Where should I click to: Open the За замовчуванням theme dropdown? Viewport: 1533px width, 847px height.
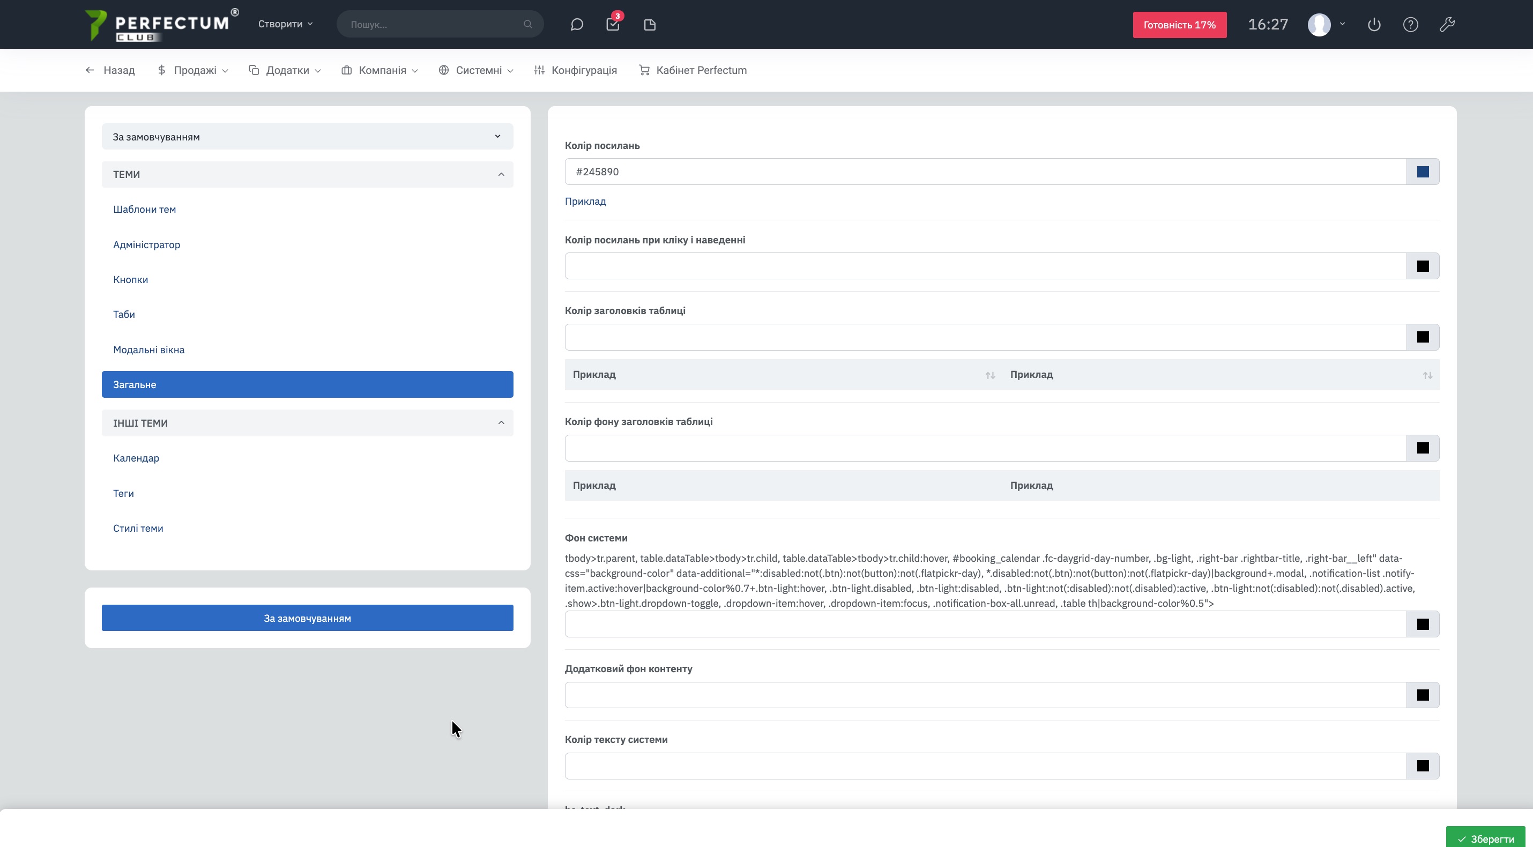(307, 137)
